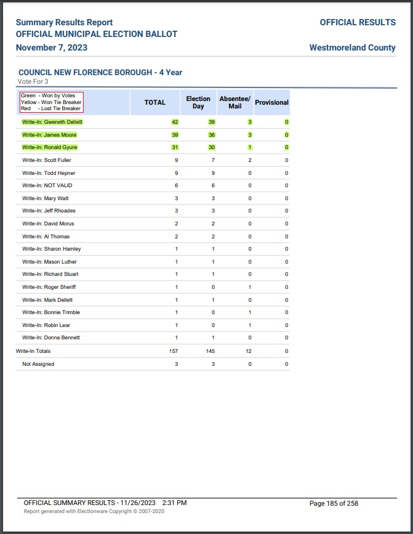Select the Write-In: NOT VALID entry
The image size is (413, 534).
click(x=47, y=185)
